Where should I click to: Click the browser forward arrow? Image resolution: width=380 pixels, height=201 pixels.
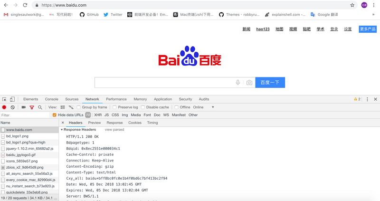[x=15, y=5]
